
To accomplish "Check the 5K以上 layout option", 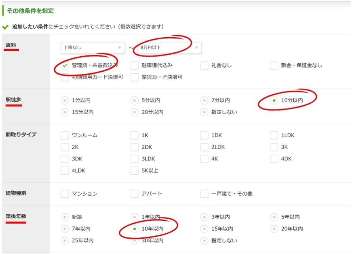I will click(135, 171).
